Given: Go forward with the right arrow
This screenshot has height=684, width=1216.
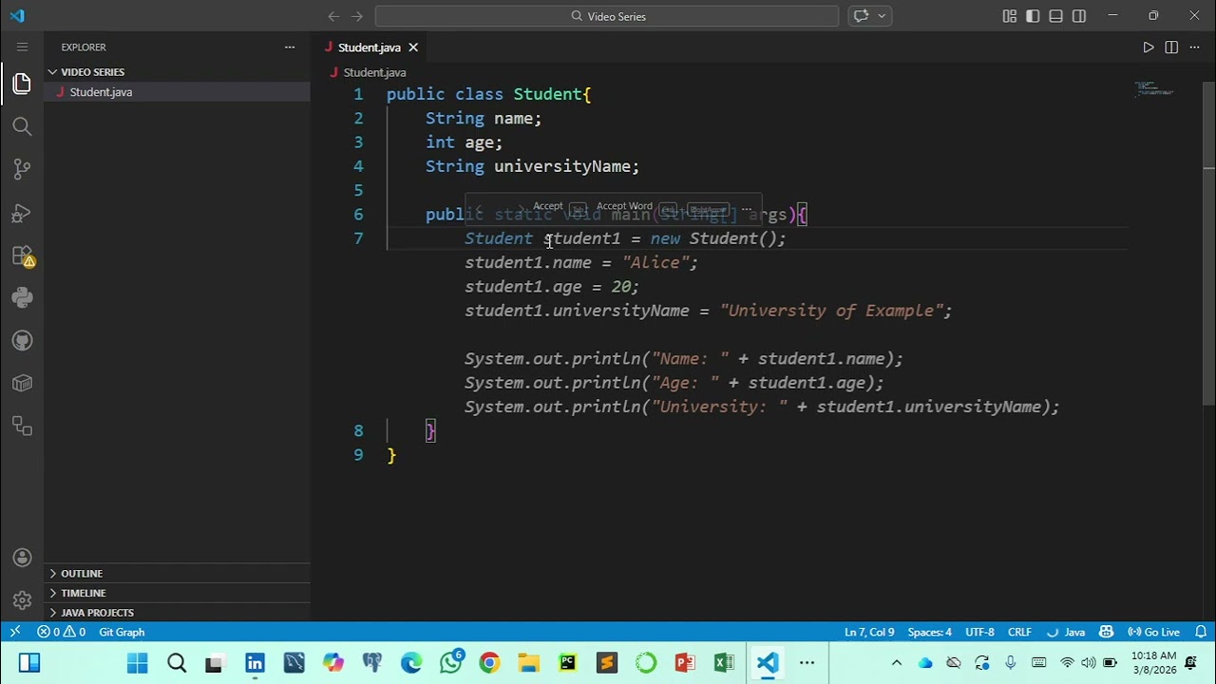Looking at the screenshot, I should (x=357, y=16).
